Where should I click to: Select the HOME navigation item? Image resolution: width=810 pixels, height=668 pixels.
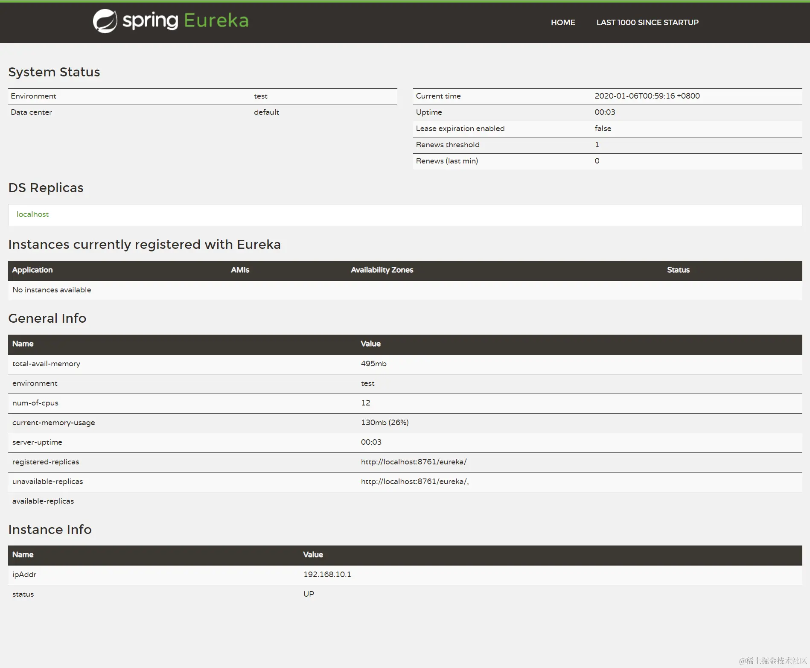pyautogui.click(x=563, y=22)
